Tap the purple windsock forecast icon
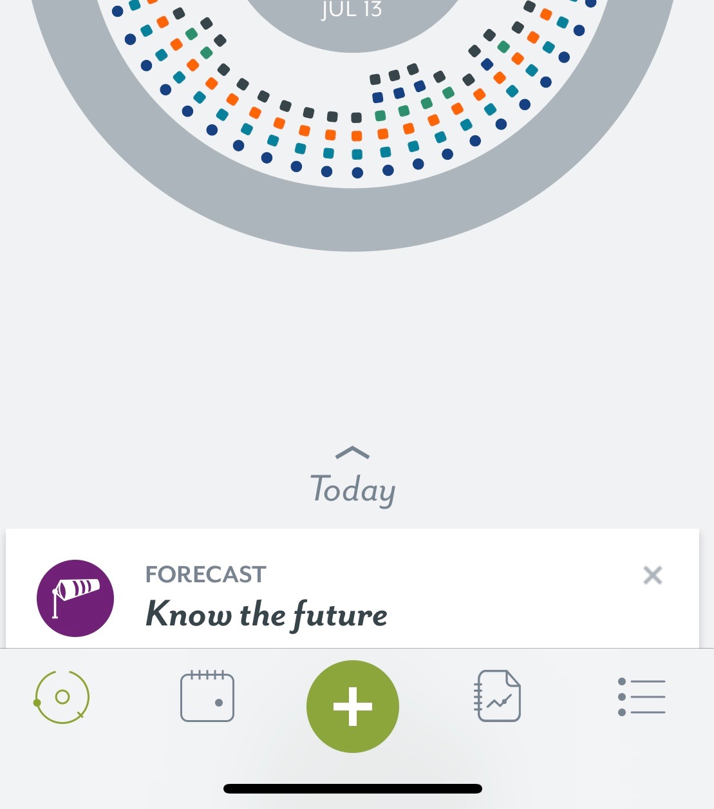Screen dimensions: 714x809 tap(75, 598)
